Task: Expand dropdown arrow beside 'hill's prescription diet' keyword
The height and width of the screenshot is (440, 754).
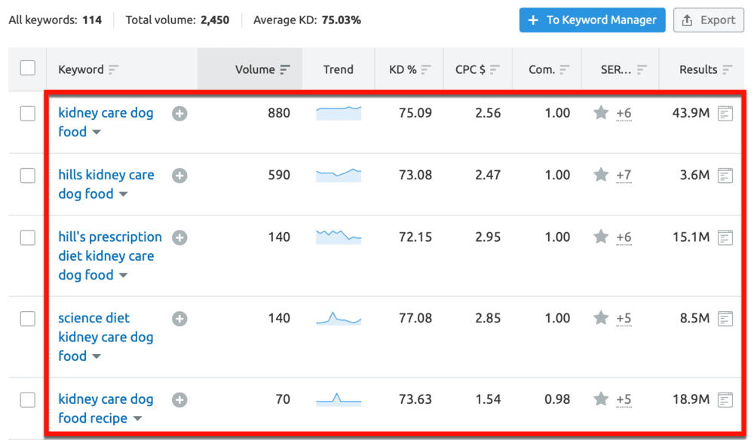Action: click(x=124, y=275)
